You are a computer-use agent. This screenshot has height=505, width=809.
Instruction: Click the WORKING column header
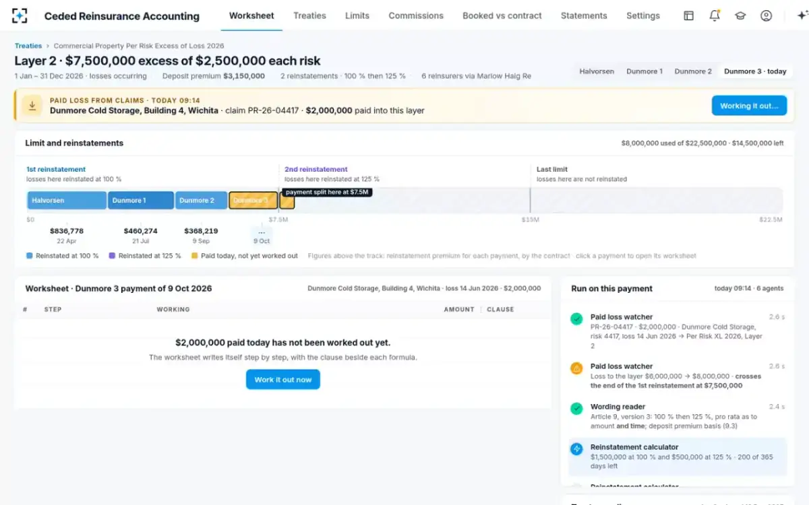click(173, 310)
